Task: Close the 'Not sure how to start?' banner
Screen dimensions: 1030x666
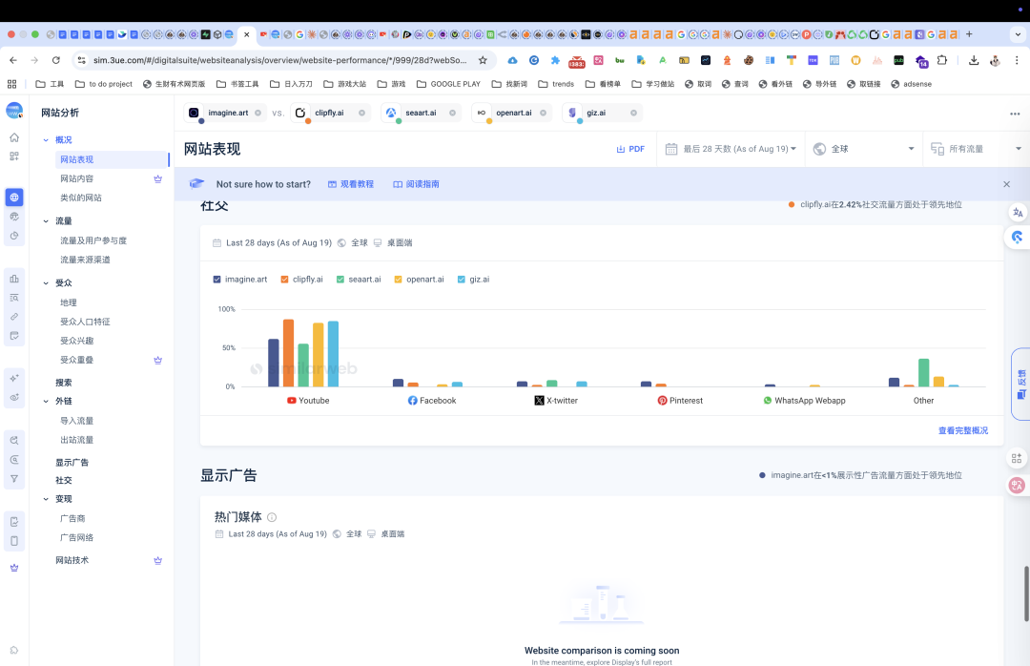Action: click(1006, 184)
